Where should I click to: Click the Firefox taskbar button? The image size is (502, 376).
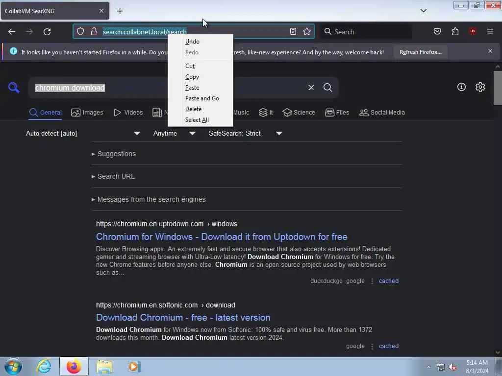[x=74, y=366]
